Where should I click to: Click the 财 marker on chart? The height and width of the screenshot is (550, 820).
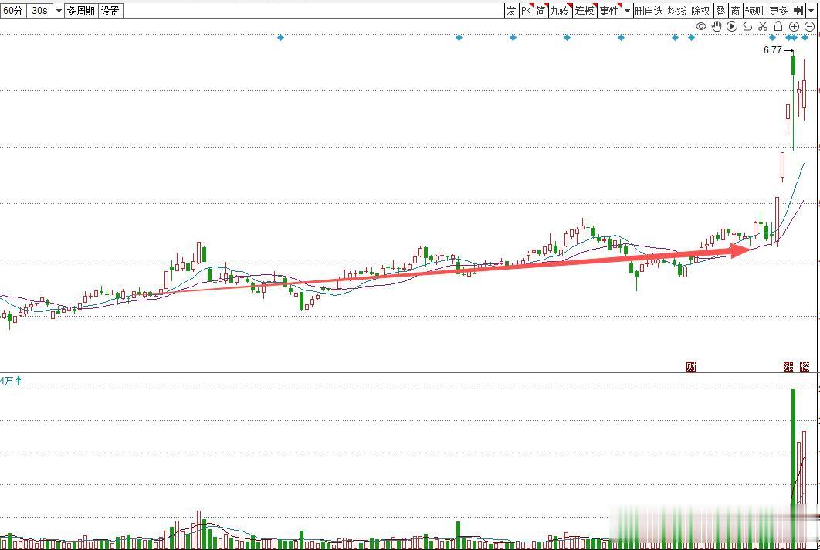pyautogui.click(x=691, y=366)
